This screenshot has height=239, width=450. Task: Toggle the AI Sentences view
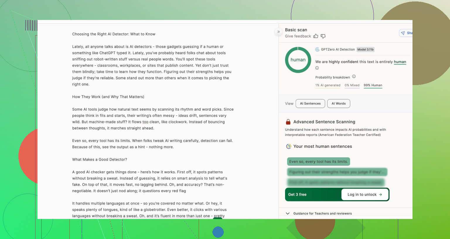pyautogui.click(x=310, y=104)
